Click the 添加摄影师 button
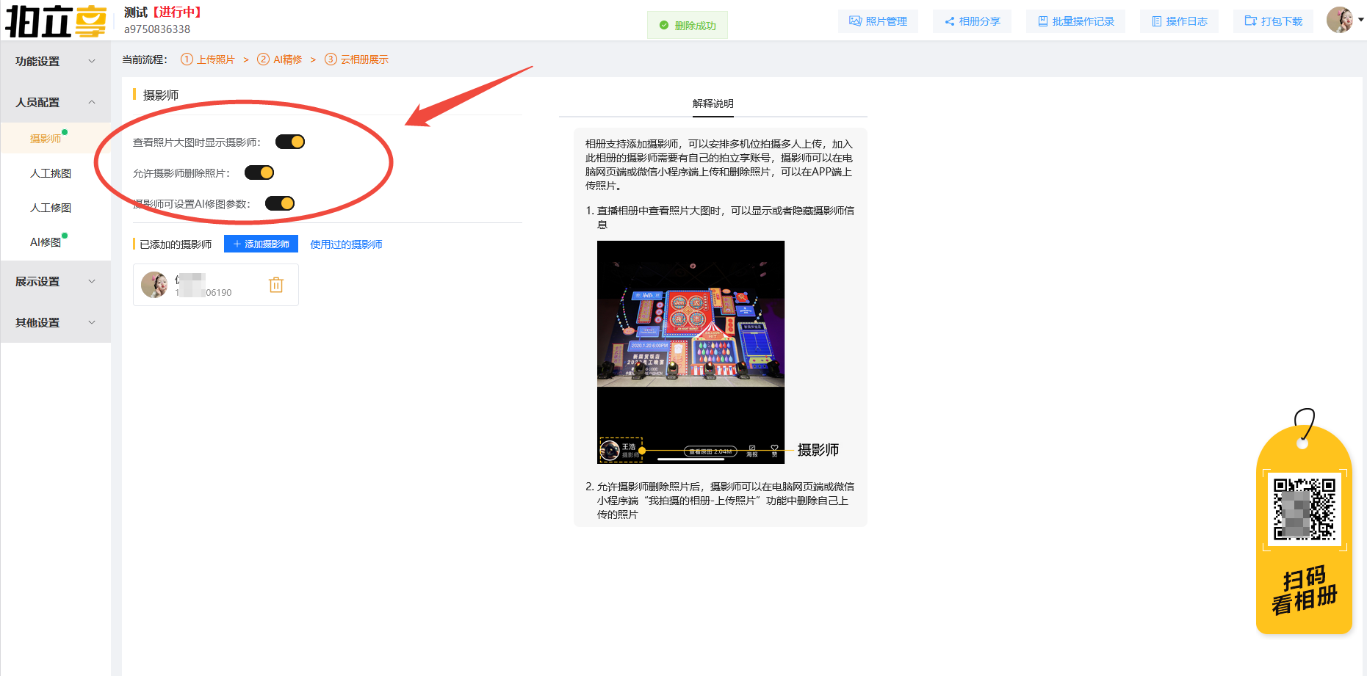This screenshot has width=1367, height=676. point(261,243)
